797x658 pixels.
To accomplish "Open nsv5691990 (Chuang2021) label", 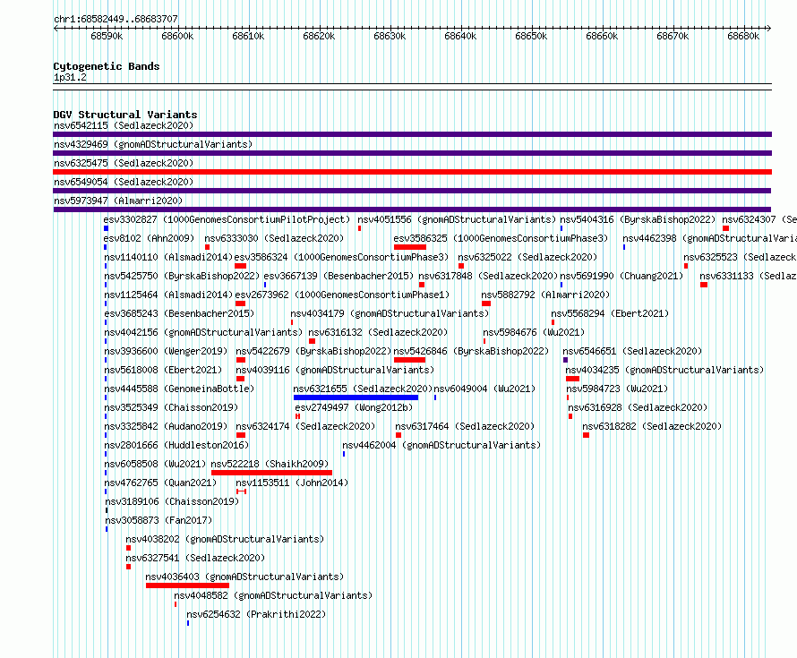I will click(621, 276).
